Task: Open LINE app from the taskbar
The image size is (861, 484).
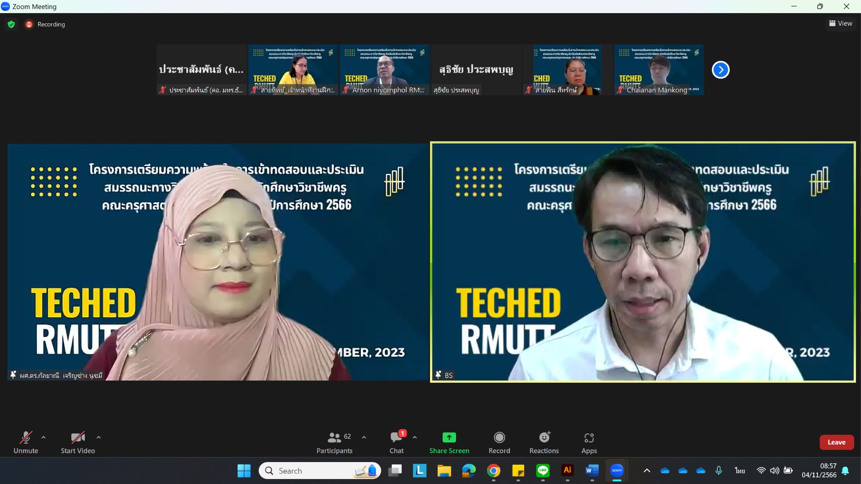Action: (x=543, y=471)
